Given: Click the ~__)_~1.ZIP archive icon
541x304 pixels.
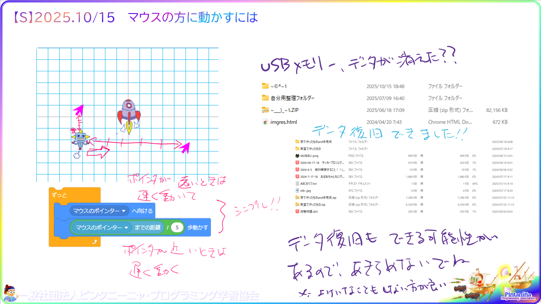Looking at the screenshot, I should (266, 110).
